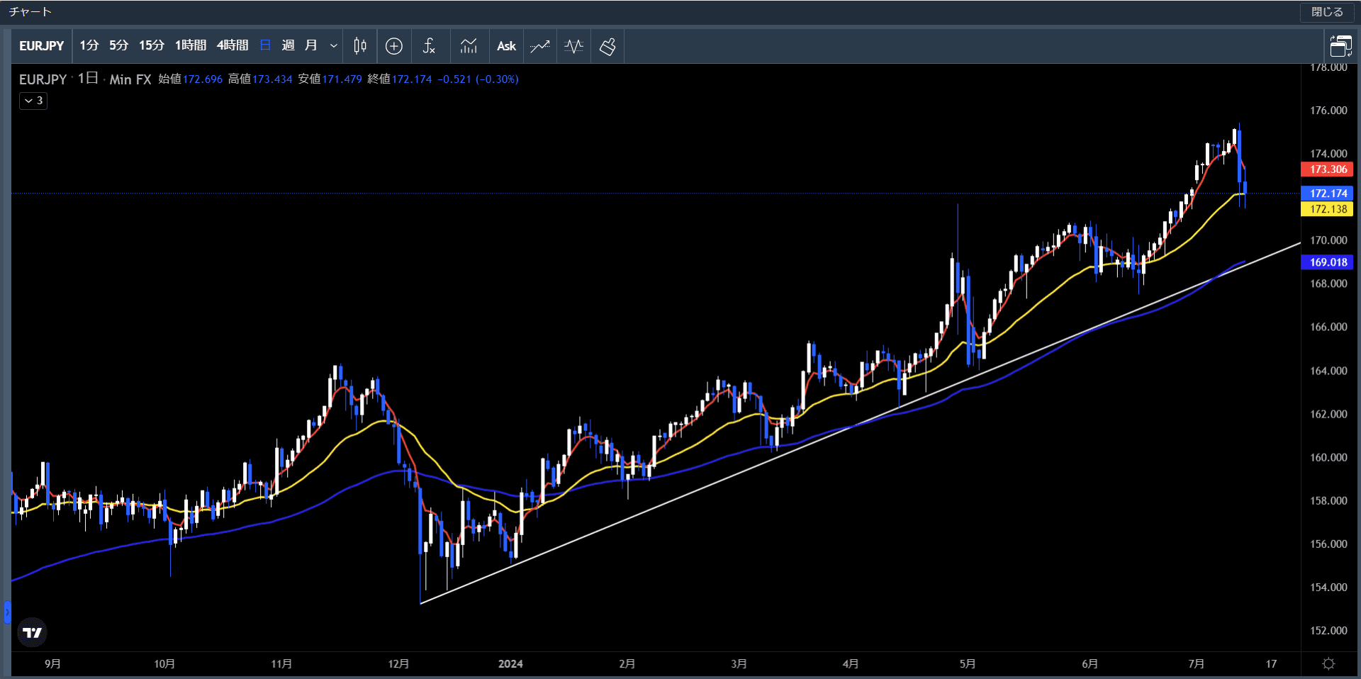Click the 176.000 price axis label
The image size is (1361, 679).
click(x=1328, y=111)
